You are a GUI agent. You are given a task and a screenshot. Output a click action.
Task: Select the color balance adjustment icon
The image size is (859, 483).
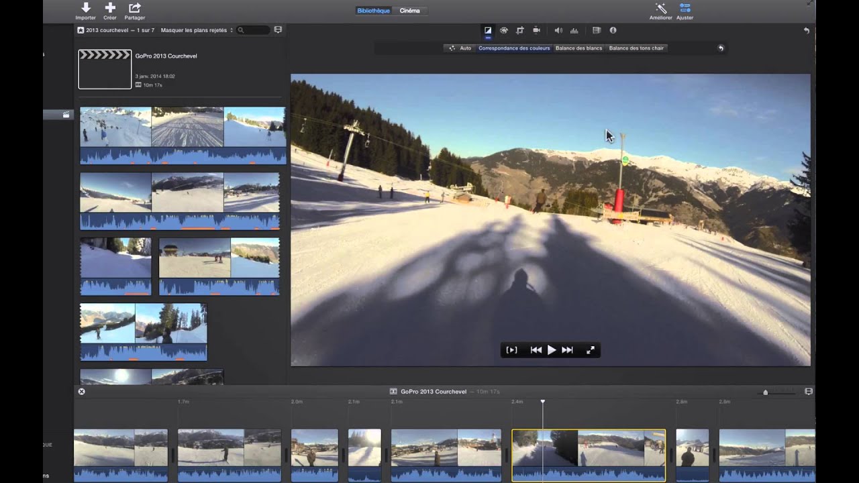coord(488,30)
